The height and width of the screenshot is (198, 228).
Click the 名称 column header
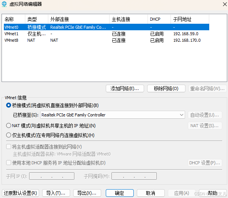click(14, 19)
